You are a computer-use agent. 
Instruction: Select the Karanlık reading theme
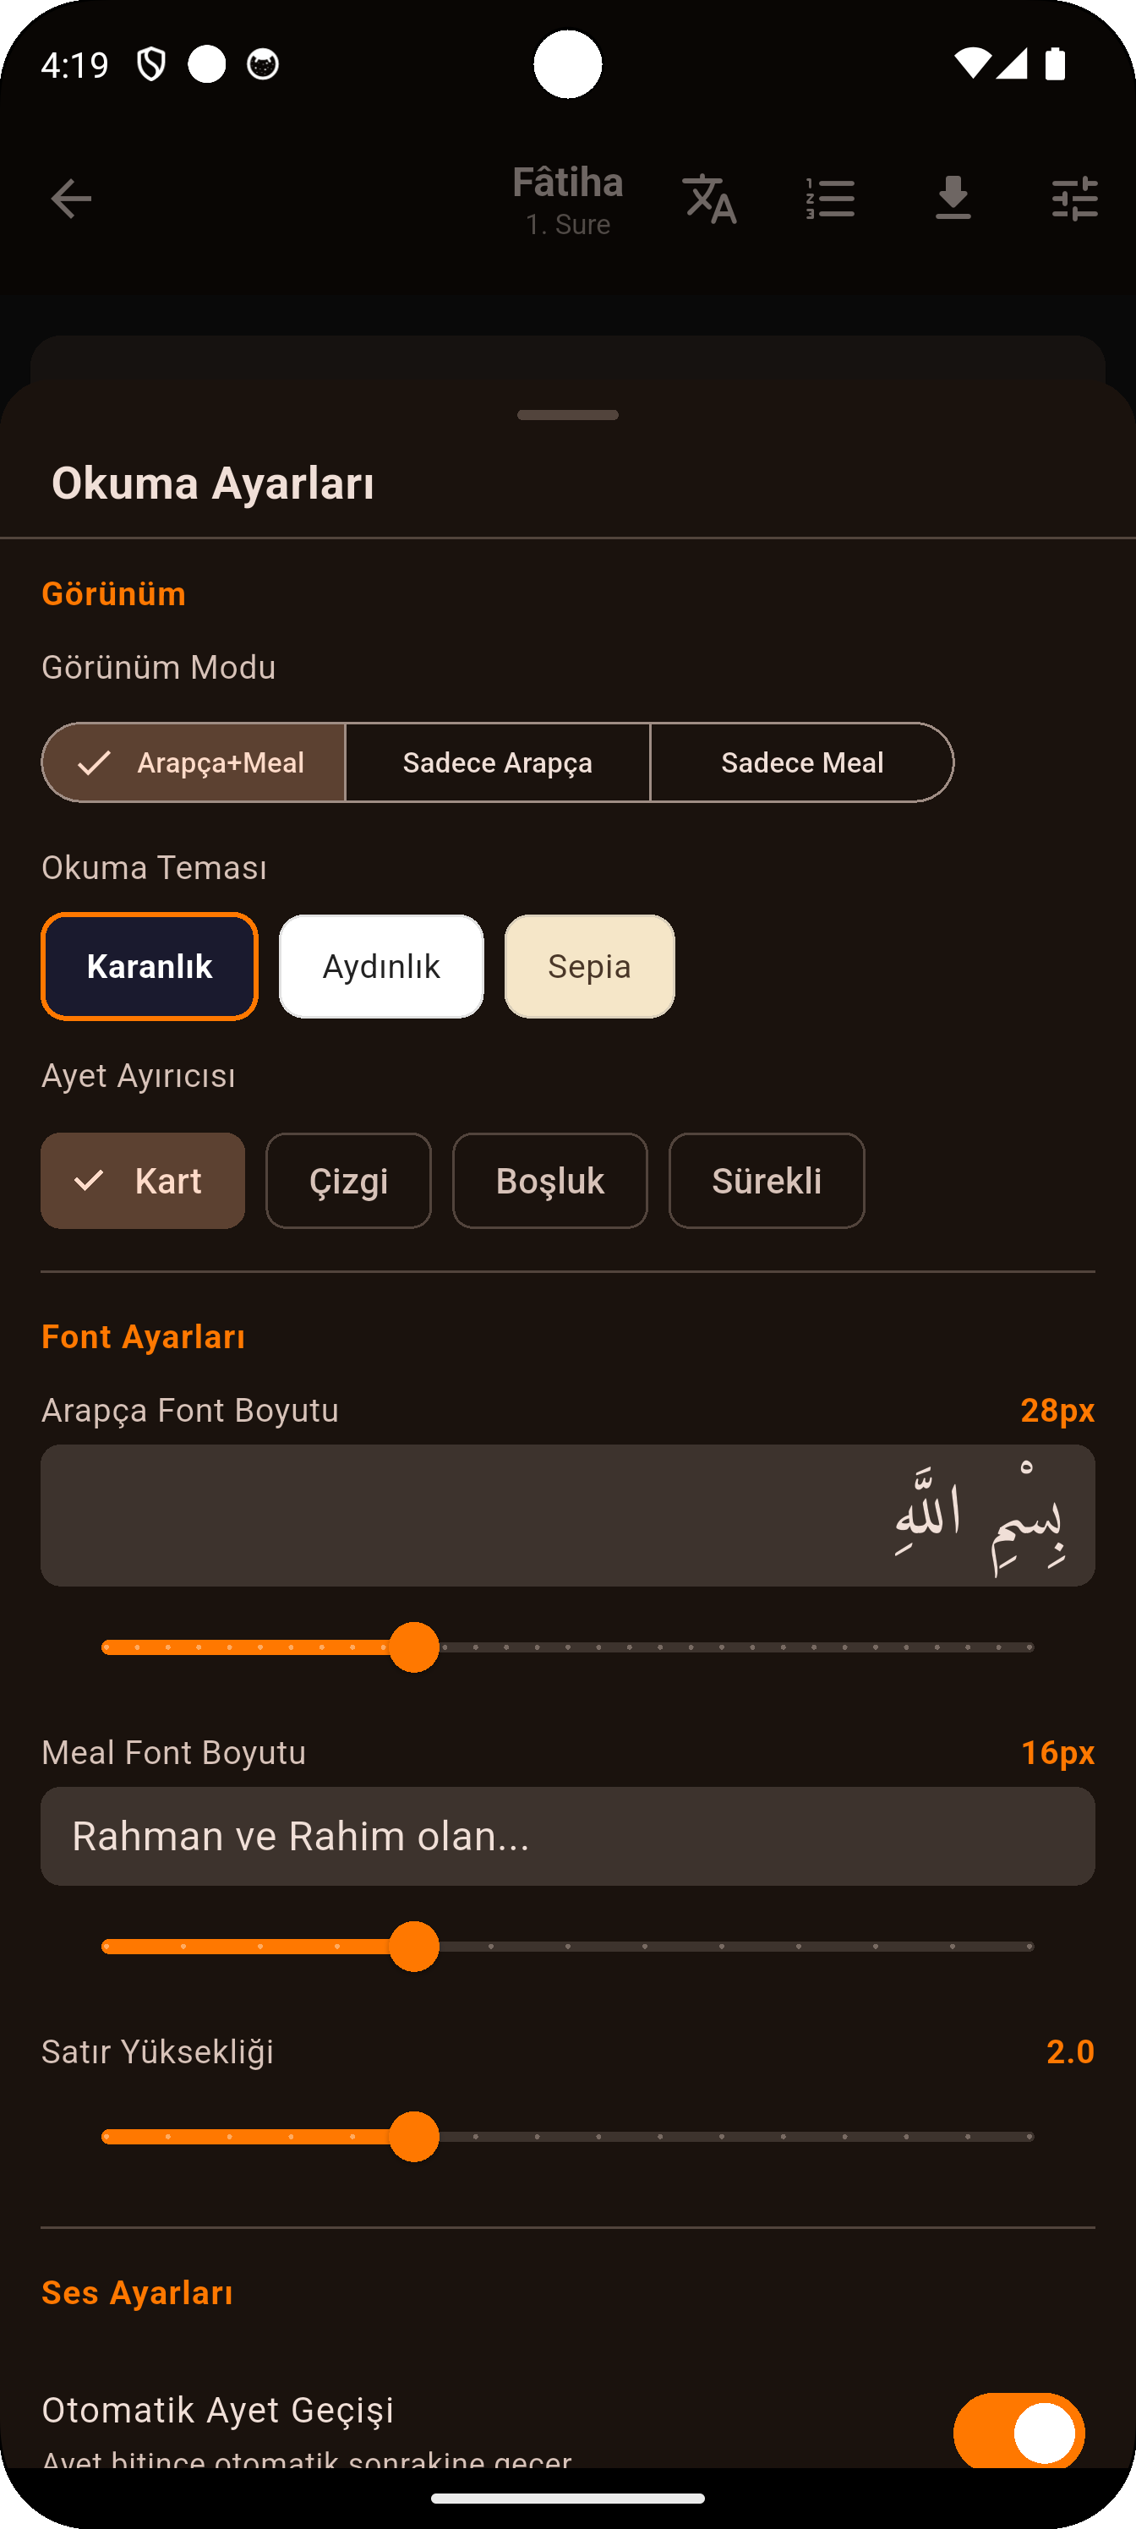point(148,966)
